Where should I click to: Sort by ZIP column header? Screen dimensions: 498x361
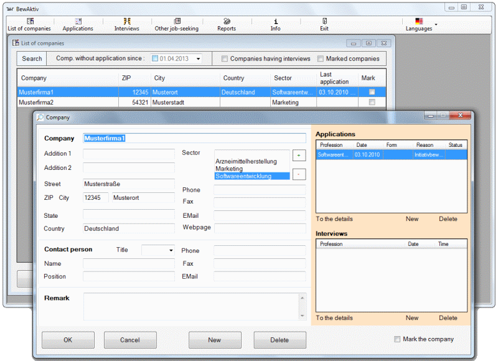(x=134, y=78)
